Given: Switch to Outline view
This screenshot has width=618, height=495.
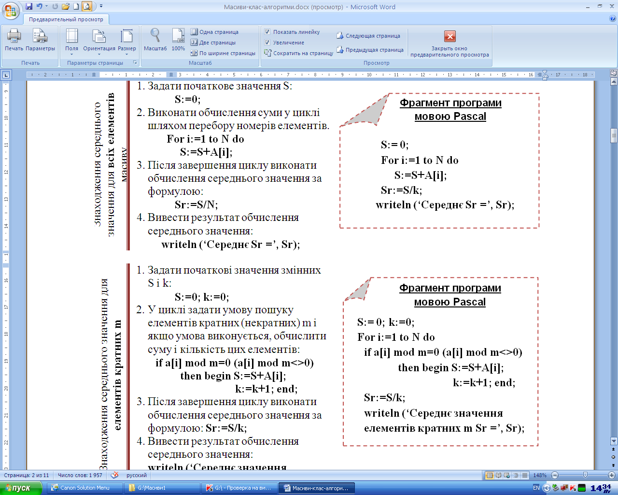Looking at the screenshot, I should (516, 475).
